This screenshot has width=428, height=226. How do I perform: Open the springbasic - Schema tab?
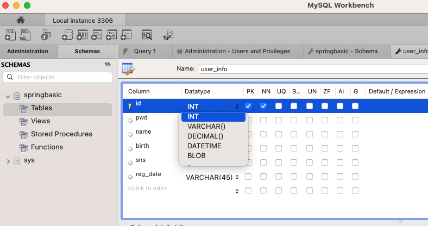[x=347, y=51]
